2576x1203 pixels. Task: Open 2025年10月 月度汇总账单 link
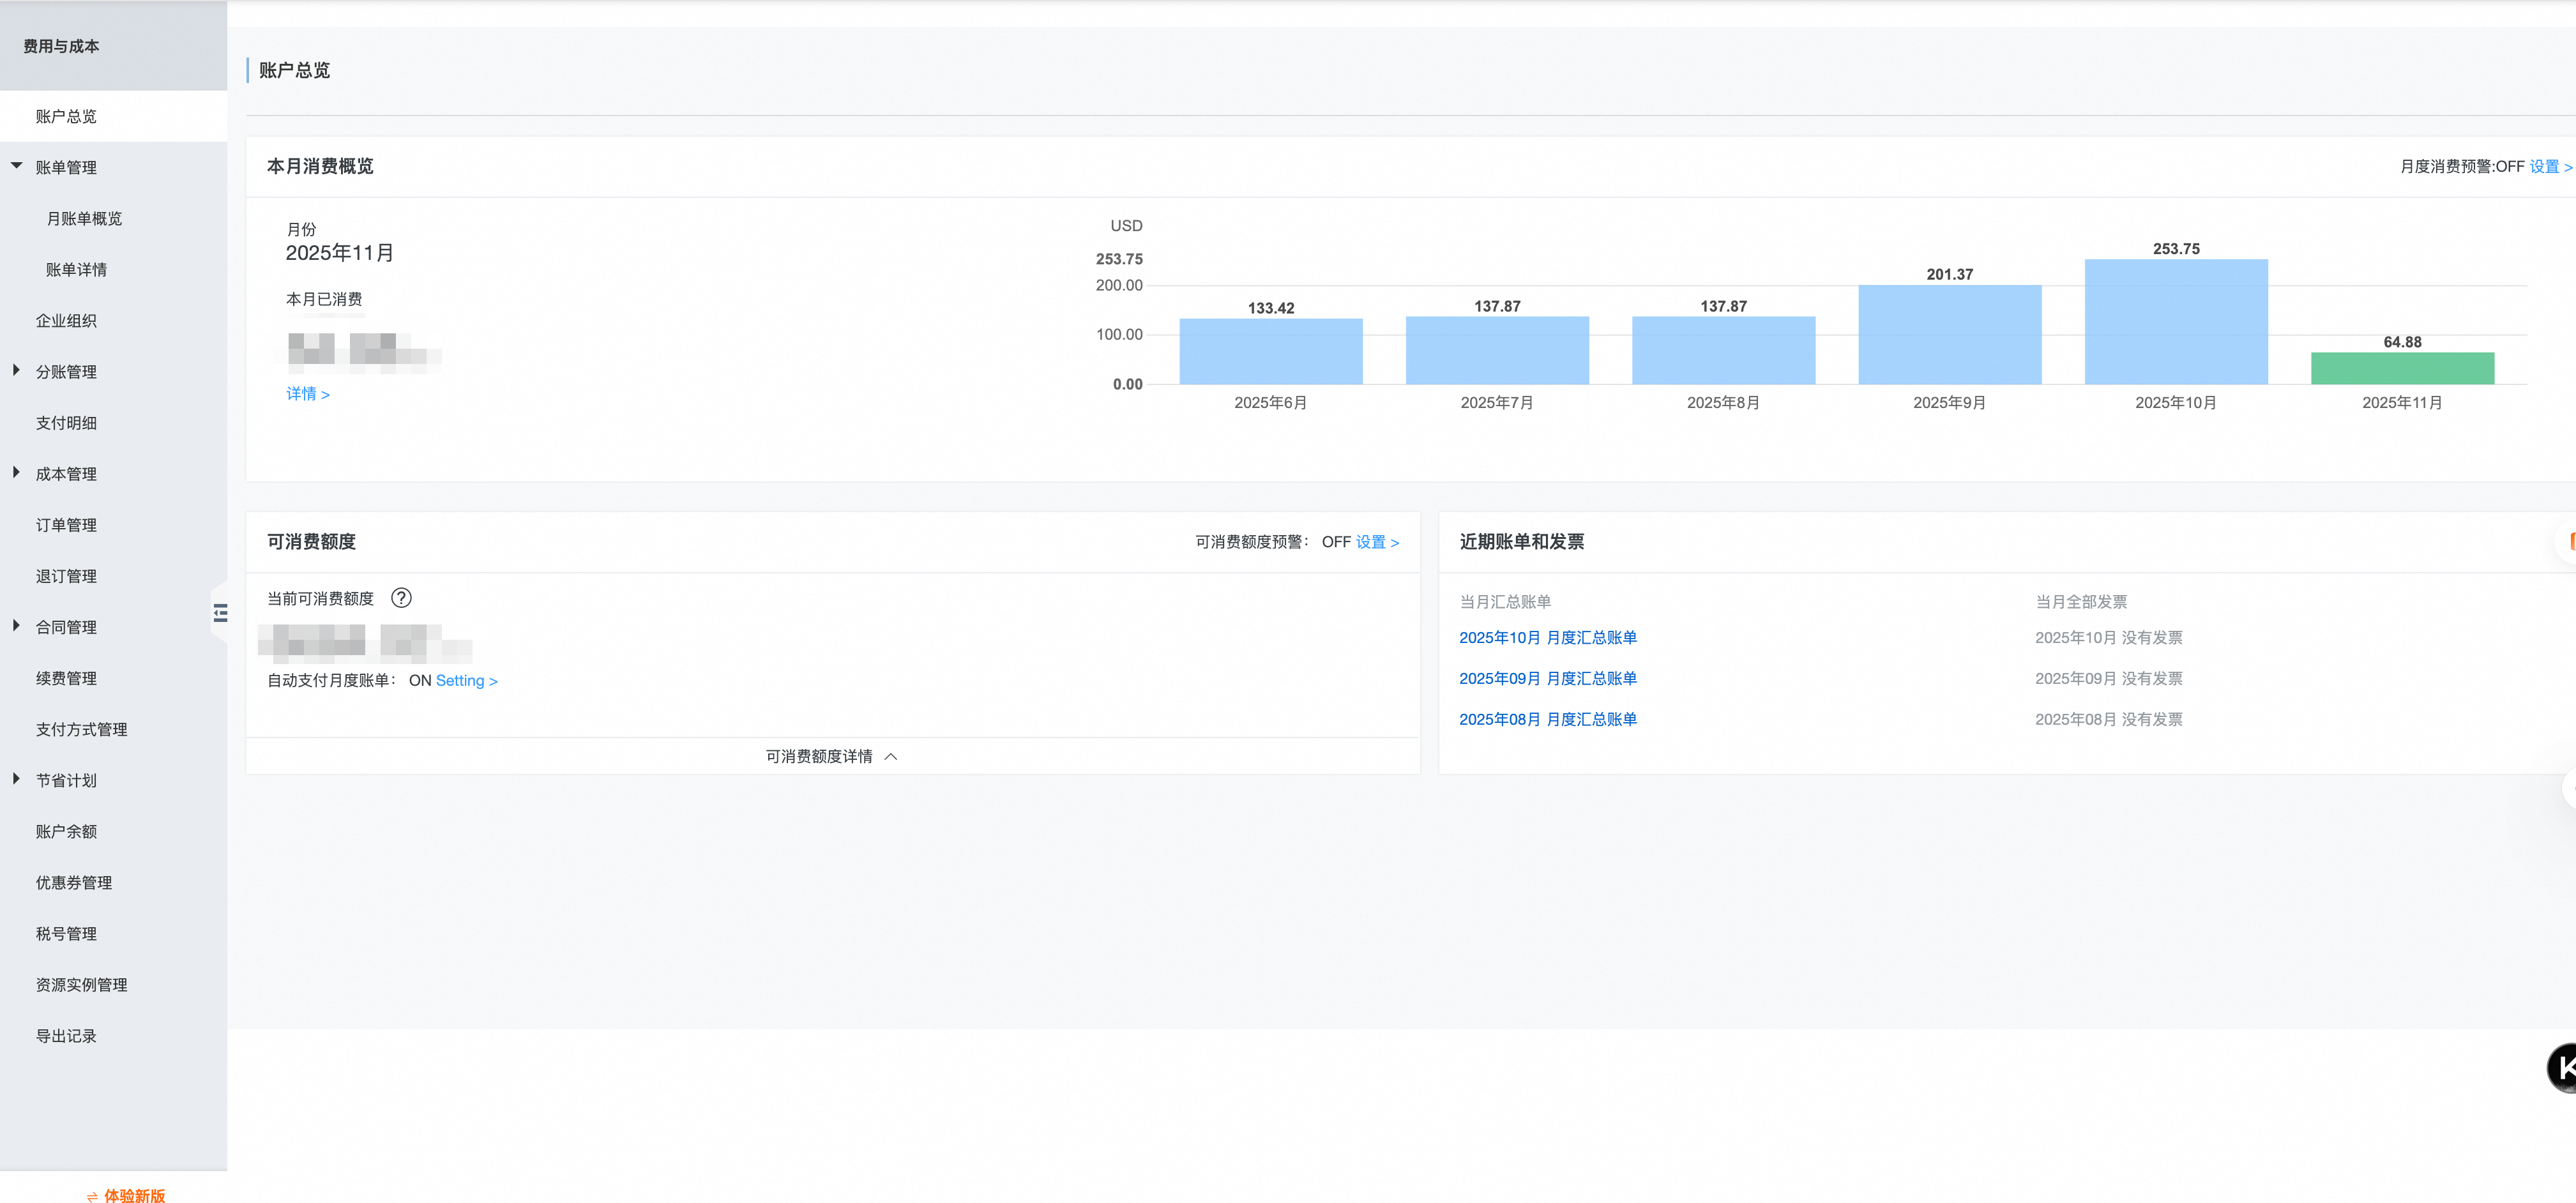[1547, 638]
